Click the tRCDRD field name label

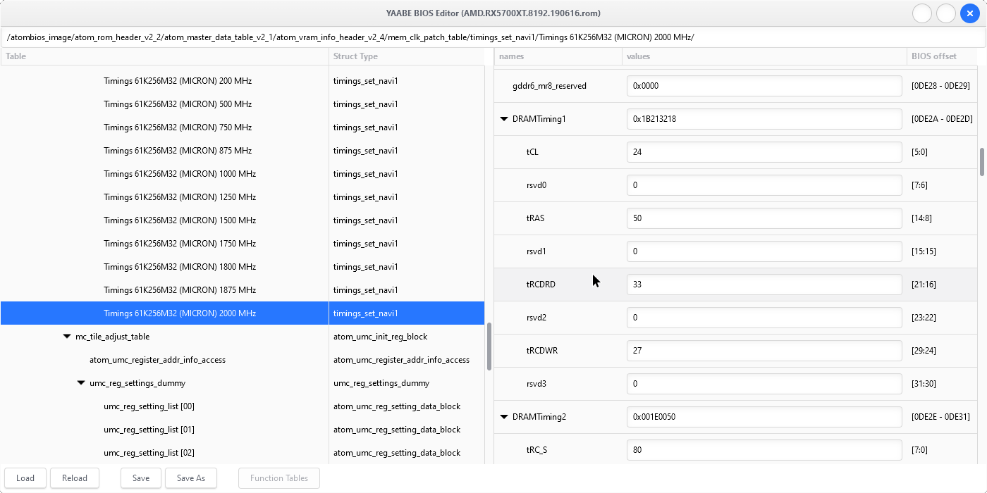[541, 285]
